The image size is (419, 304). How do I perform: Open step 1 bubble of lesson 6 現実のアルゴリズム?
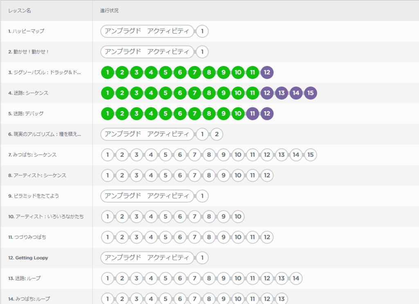point(202,134)
